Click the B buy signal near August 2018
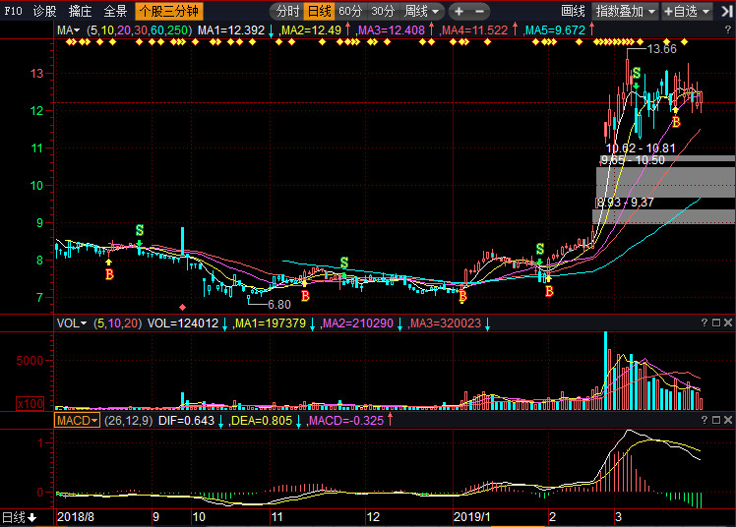 coord(109,274)
